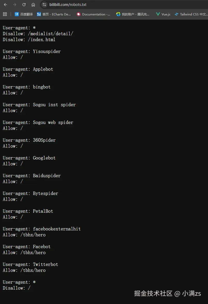Click the User-agent: Baiduspider line

tap(32, 176)
